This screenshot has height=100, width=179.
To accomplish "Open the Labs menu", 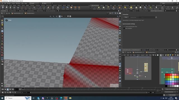I will 22,3.
